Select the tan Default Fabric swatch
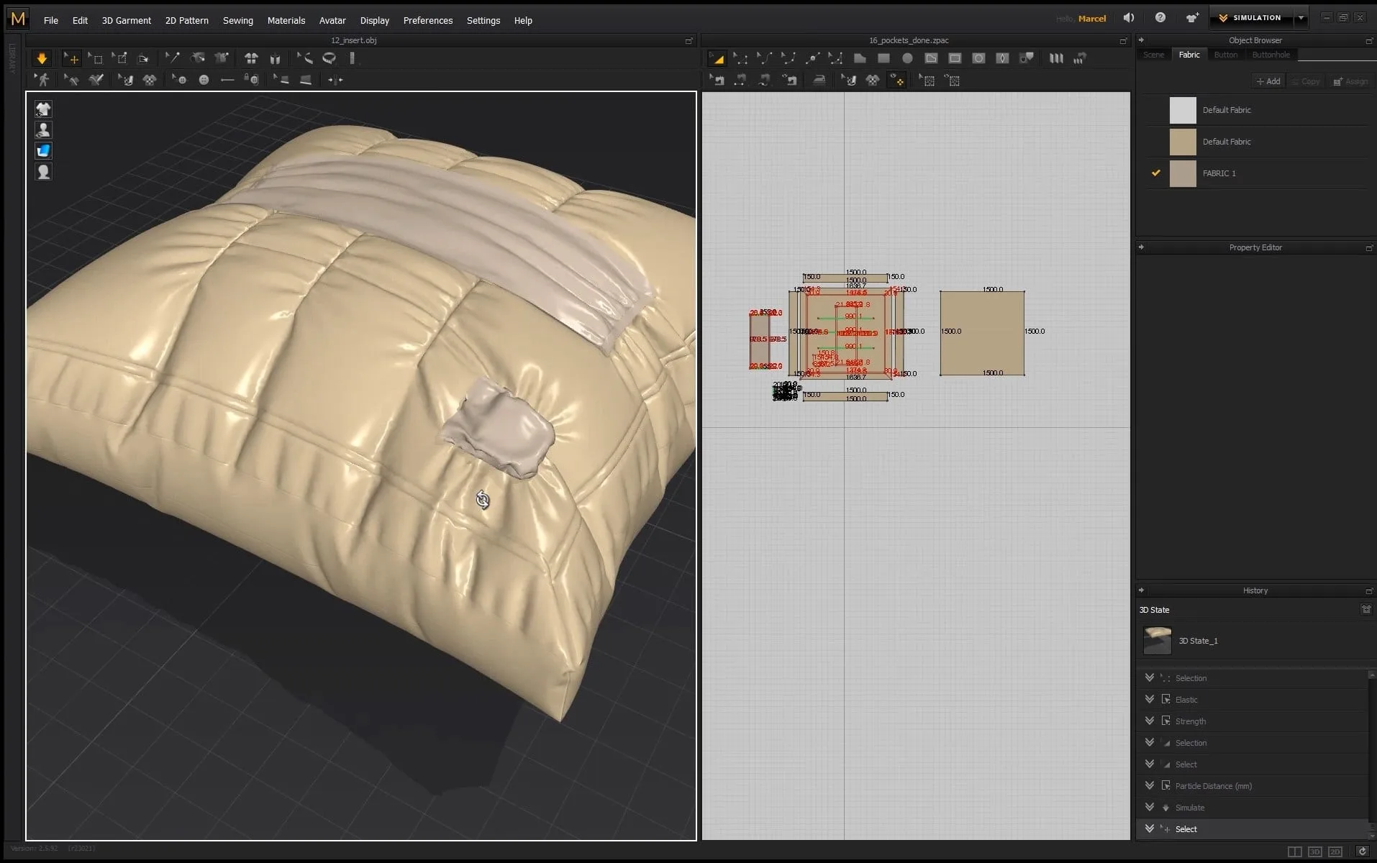 click(x=1183, y=142)
